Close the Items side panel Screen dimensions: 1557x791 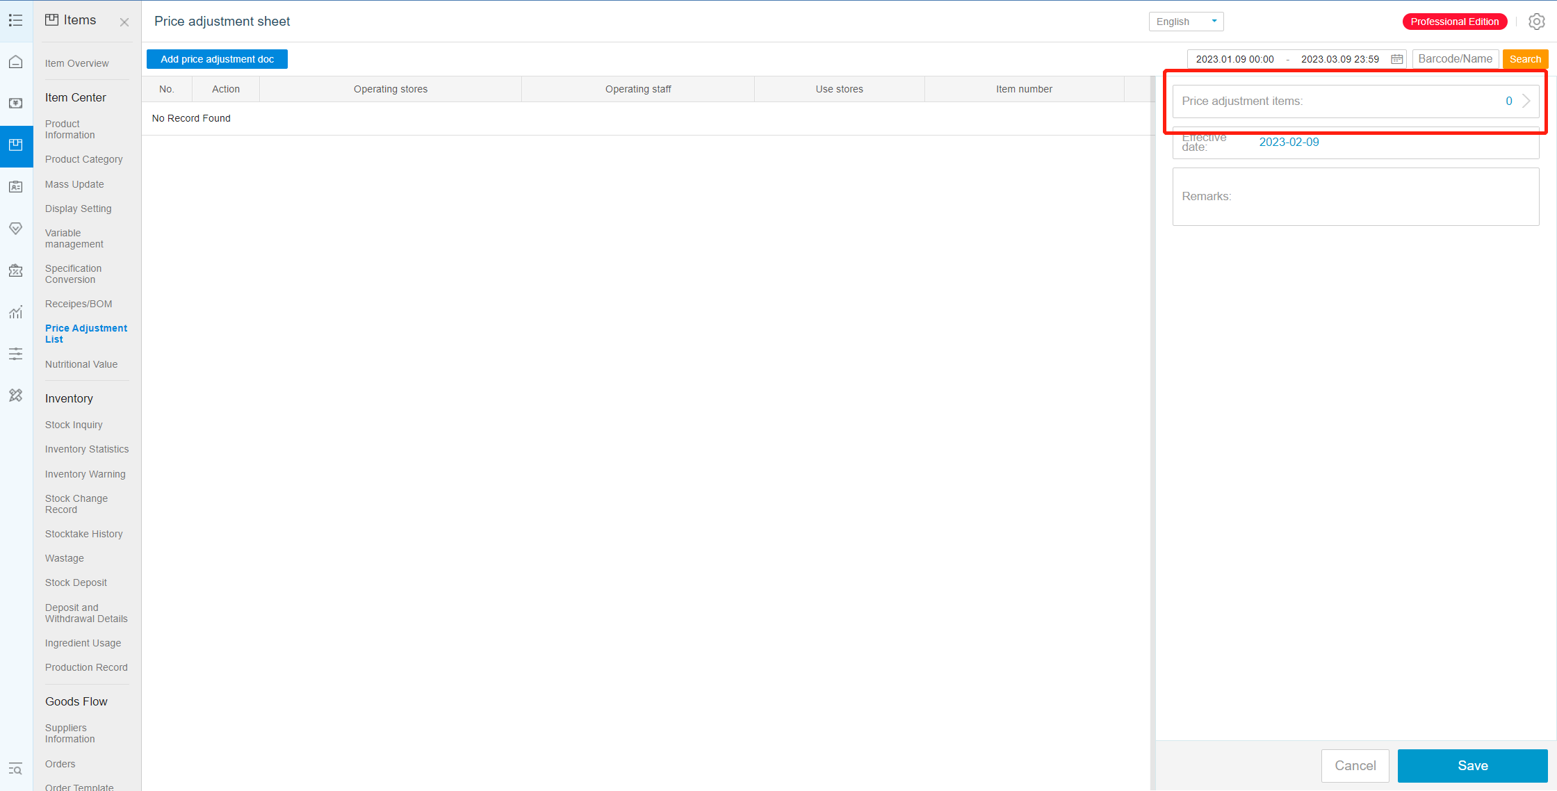(x=124, y=22)
